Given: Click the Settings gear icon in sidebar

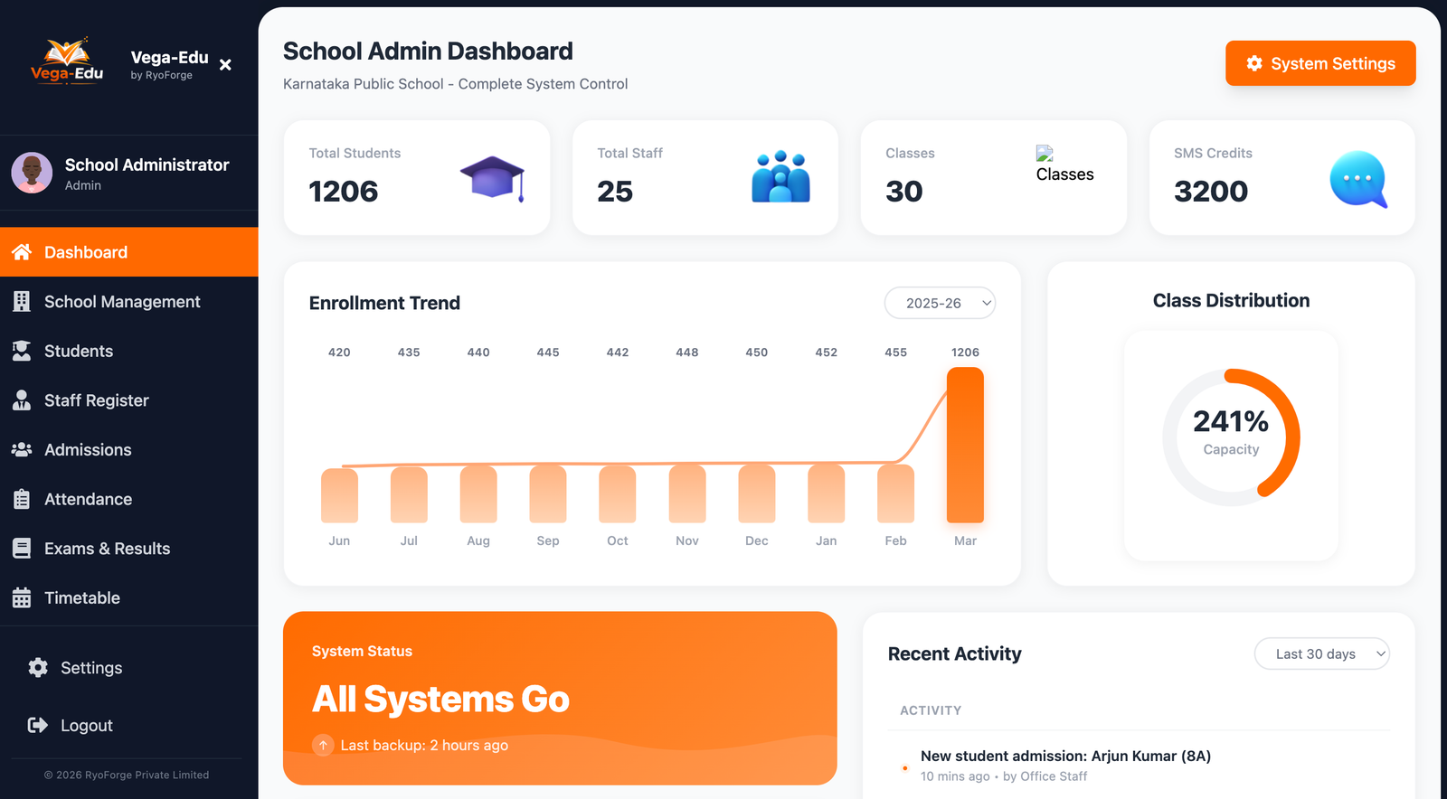Looking at the screenshot, I should (x=38, y=668).
